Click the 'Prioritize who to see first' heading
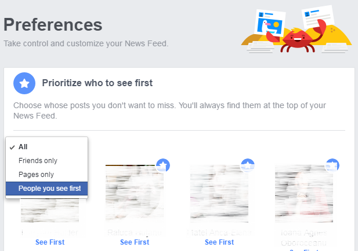The height and width of the screenshot is (251, 358). (97, 83)
